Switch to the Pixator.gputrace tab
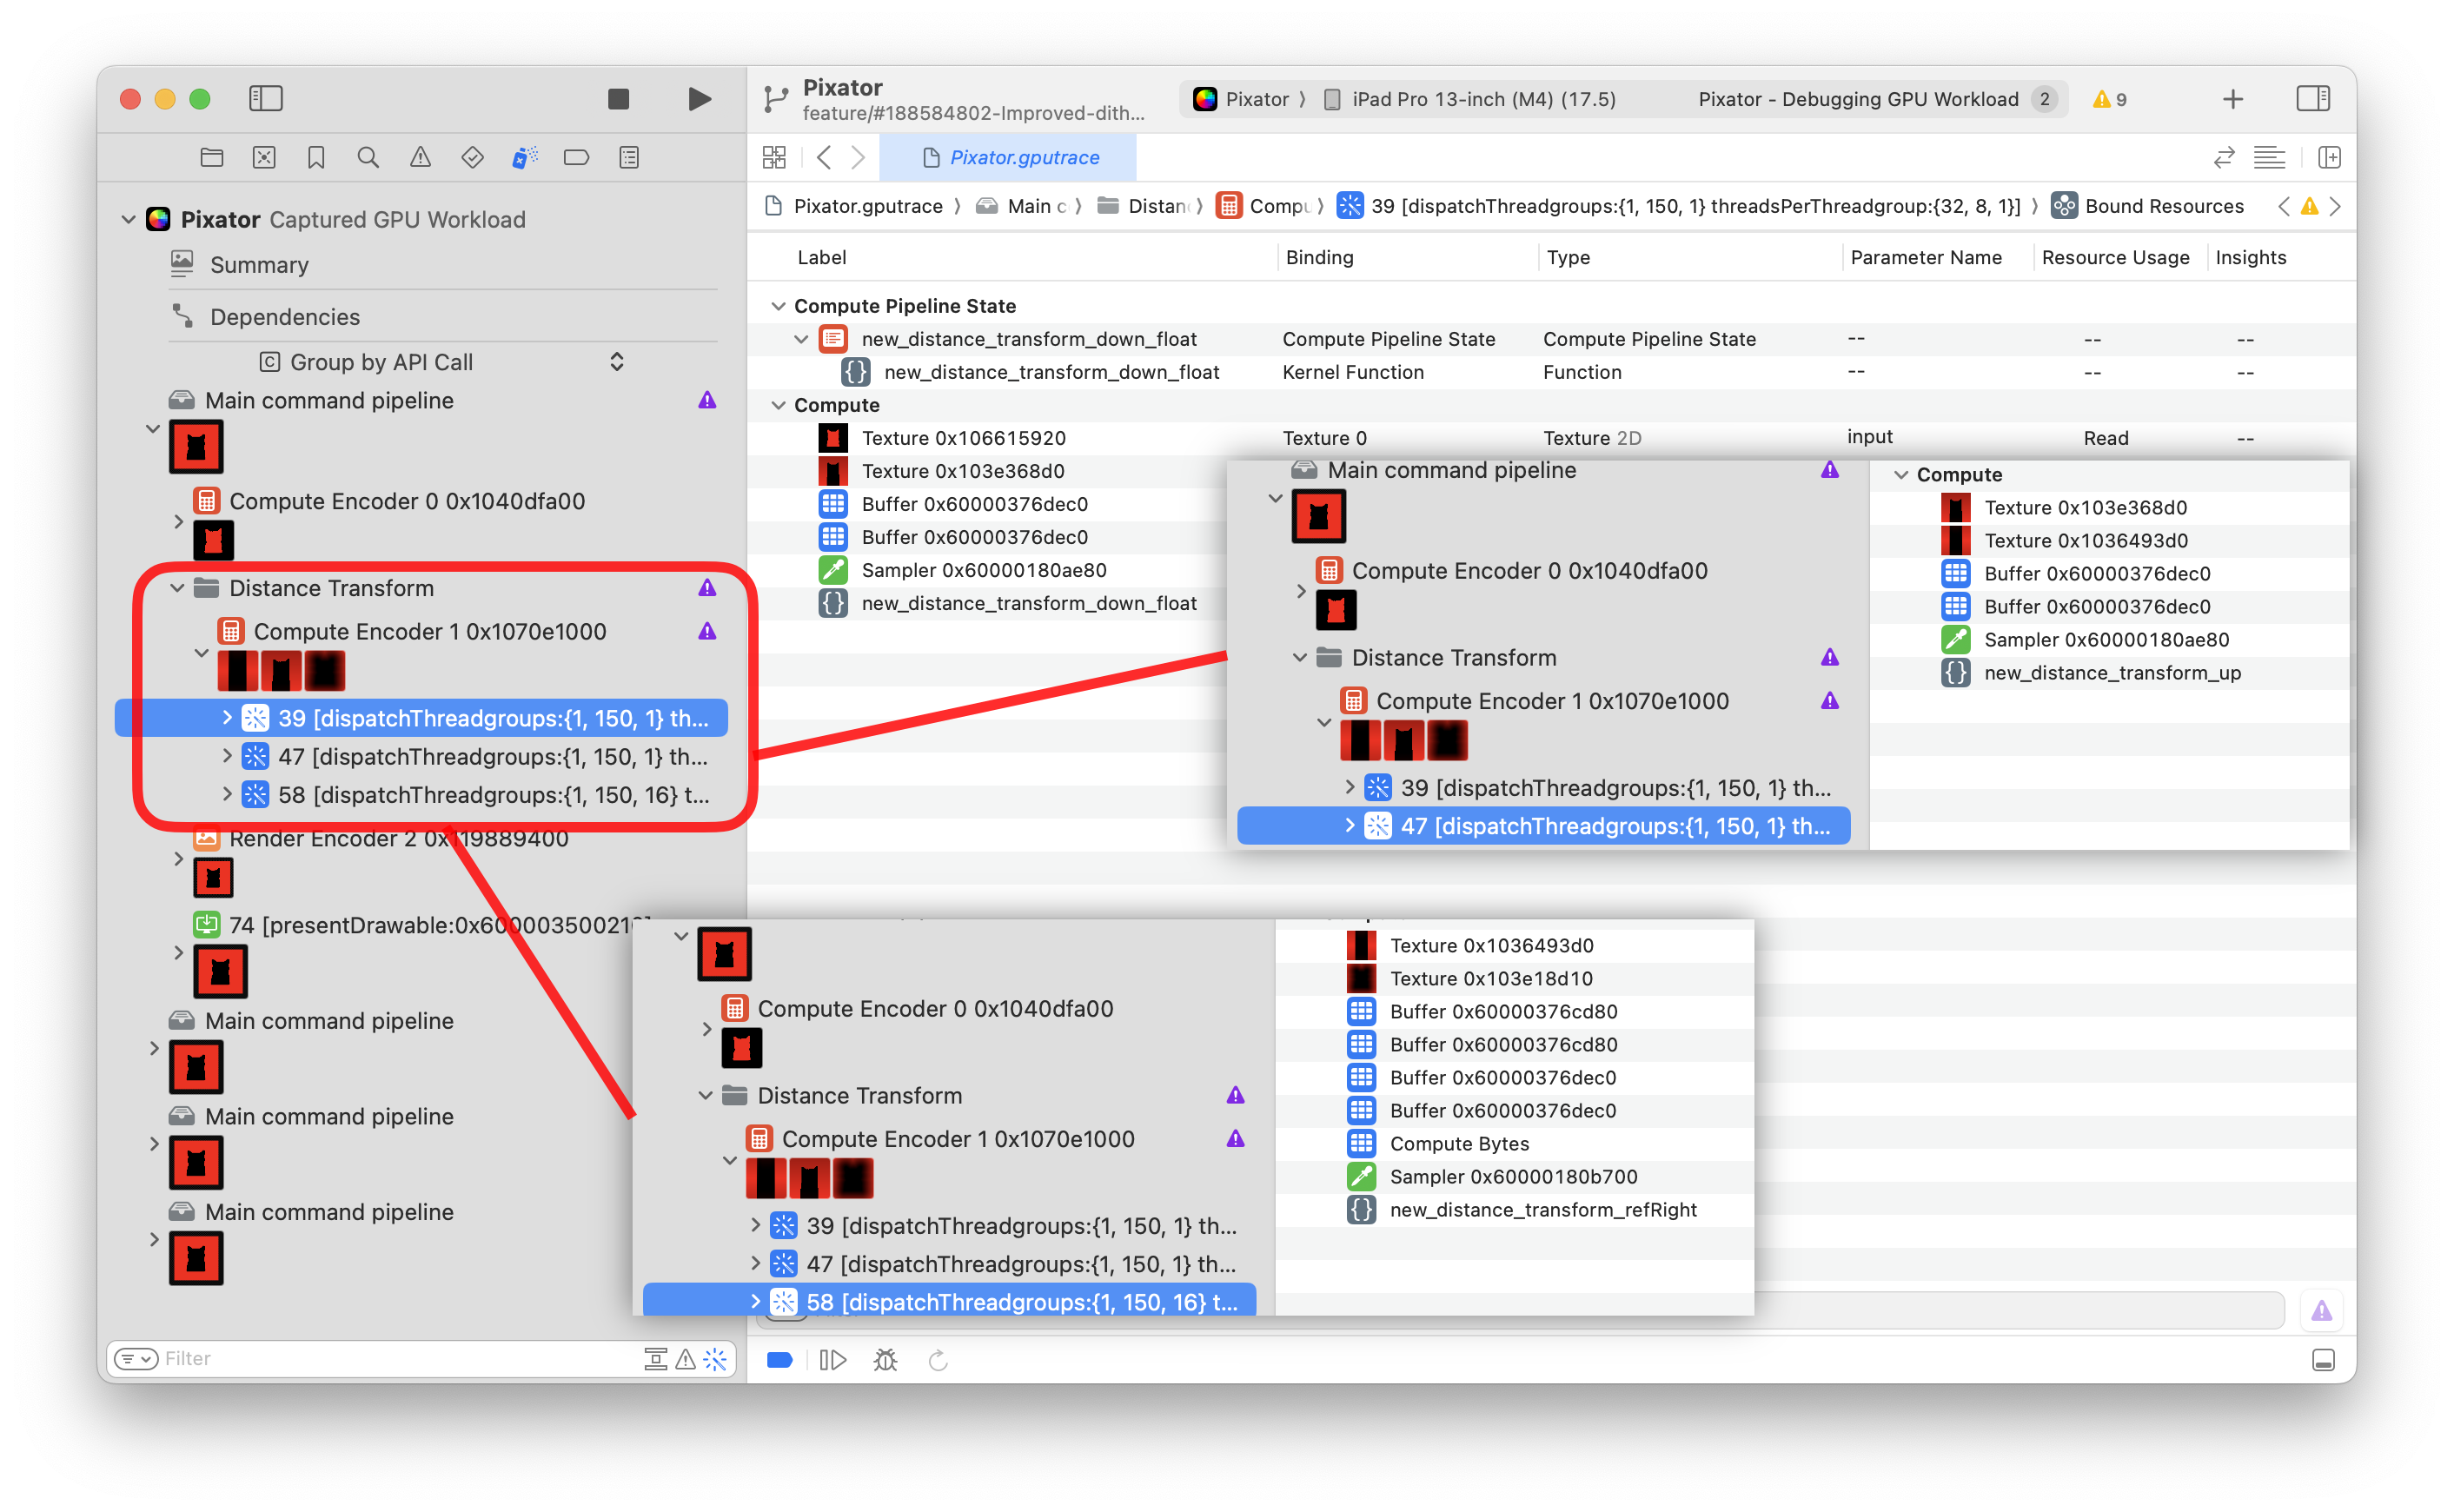The width and height of the screenshot is (2454, 1512). [1010, 157]
